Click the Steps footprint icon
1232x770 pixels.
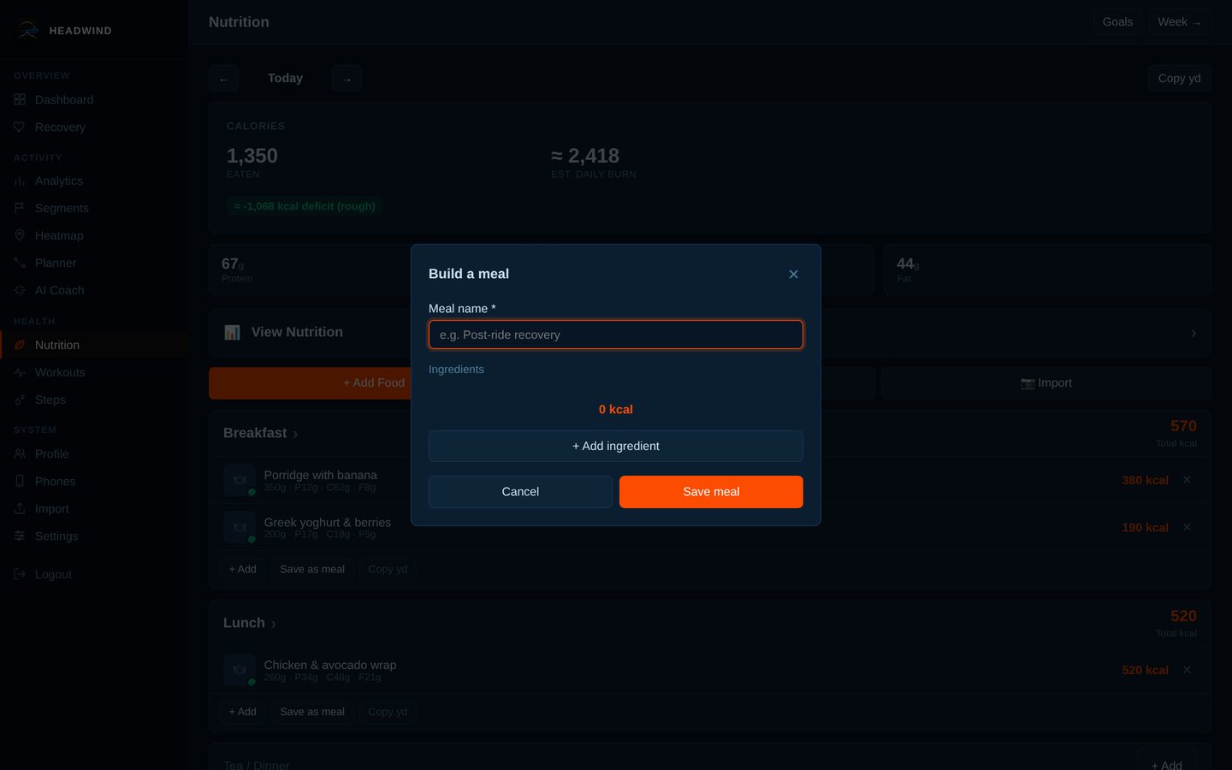20,400
